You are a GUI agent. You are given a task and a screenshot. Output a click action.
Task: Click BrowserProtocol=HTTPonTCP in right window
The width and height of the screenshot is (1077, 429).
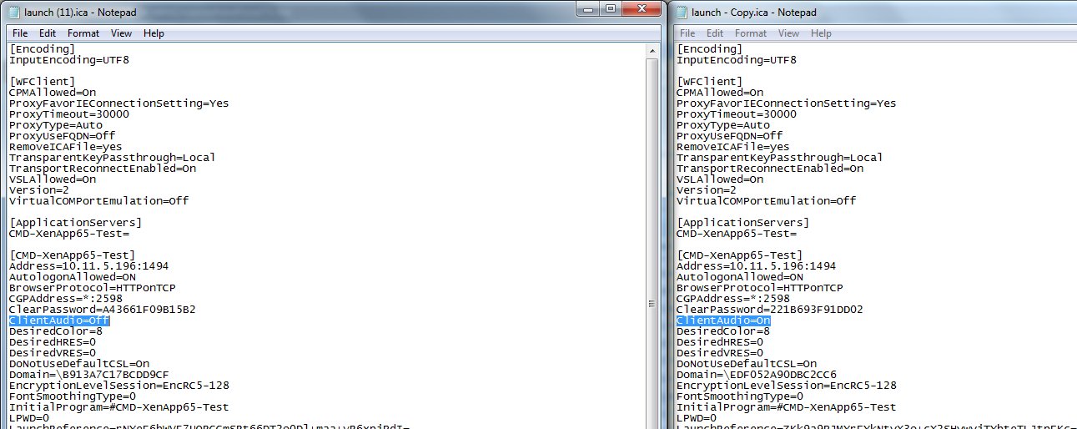tap(760, 288)
